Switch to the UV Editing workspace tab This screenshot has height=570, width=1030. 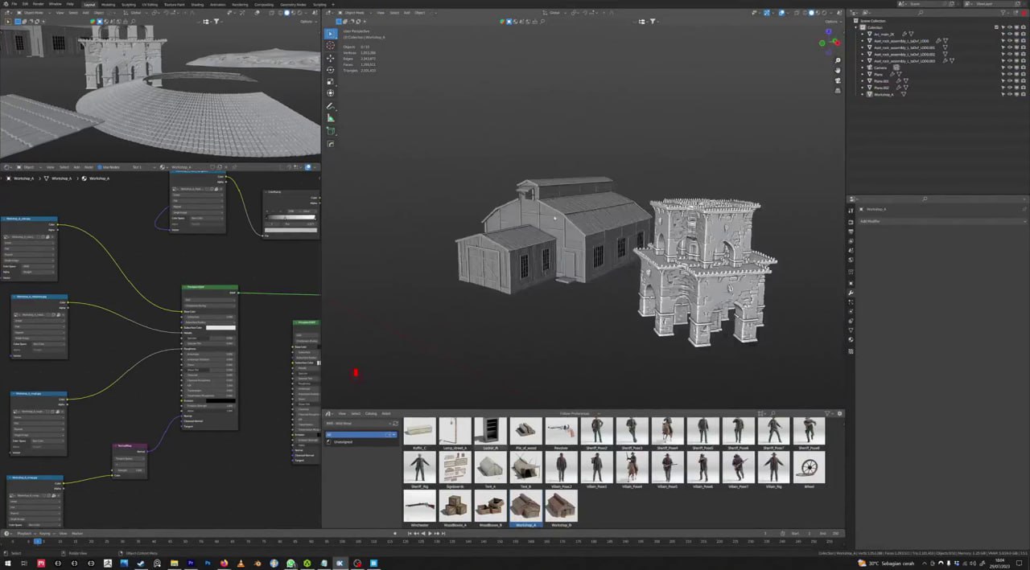click(x=150, y=5)
